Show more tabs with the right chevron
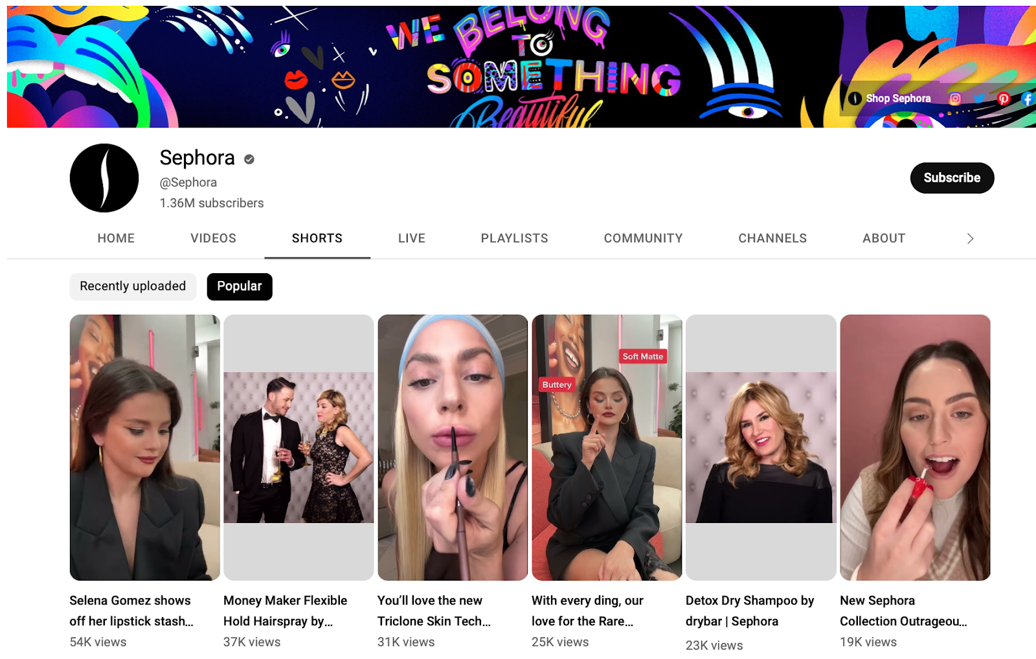The image size is (1036, 659). [970, 239]
